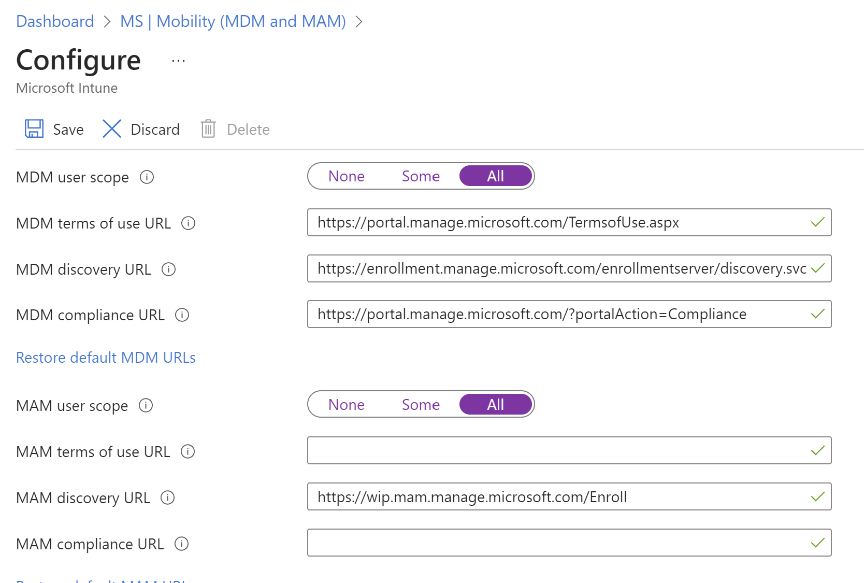The height and width of the screenshot is (583, 864).
Task: Click checkmark in MAM compliance URL field
Action: click(x=818, y=543)
